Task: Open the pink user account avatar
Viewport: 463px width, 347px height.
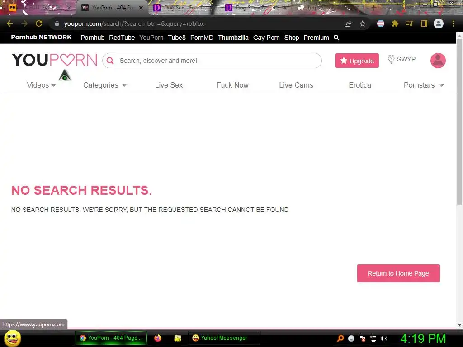Action: pos(438,61)
